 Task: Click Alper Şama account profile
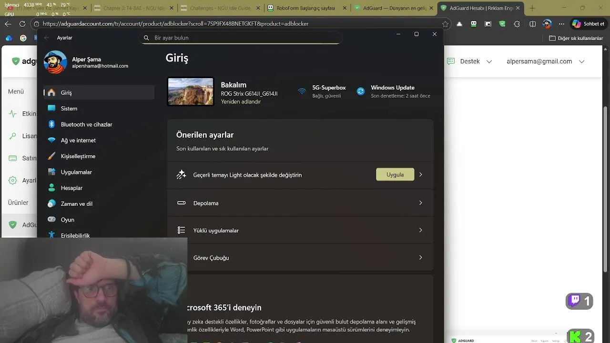[86, 62]
